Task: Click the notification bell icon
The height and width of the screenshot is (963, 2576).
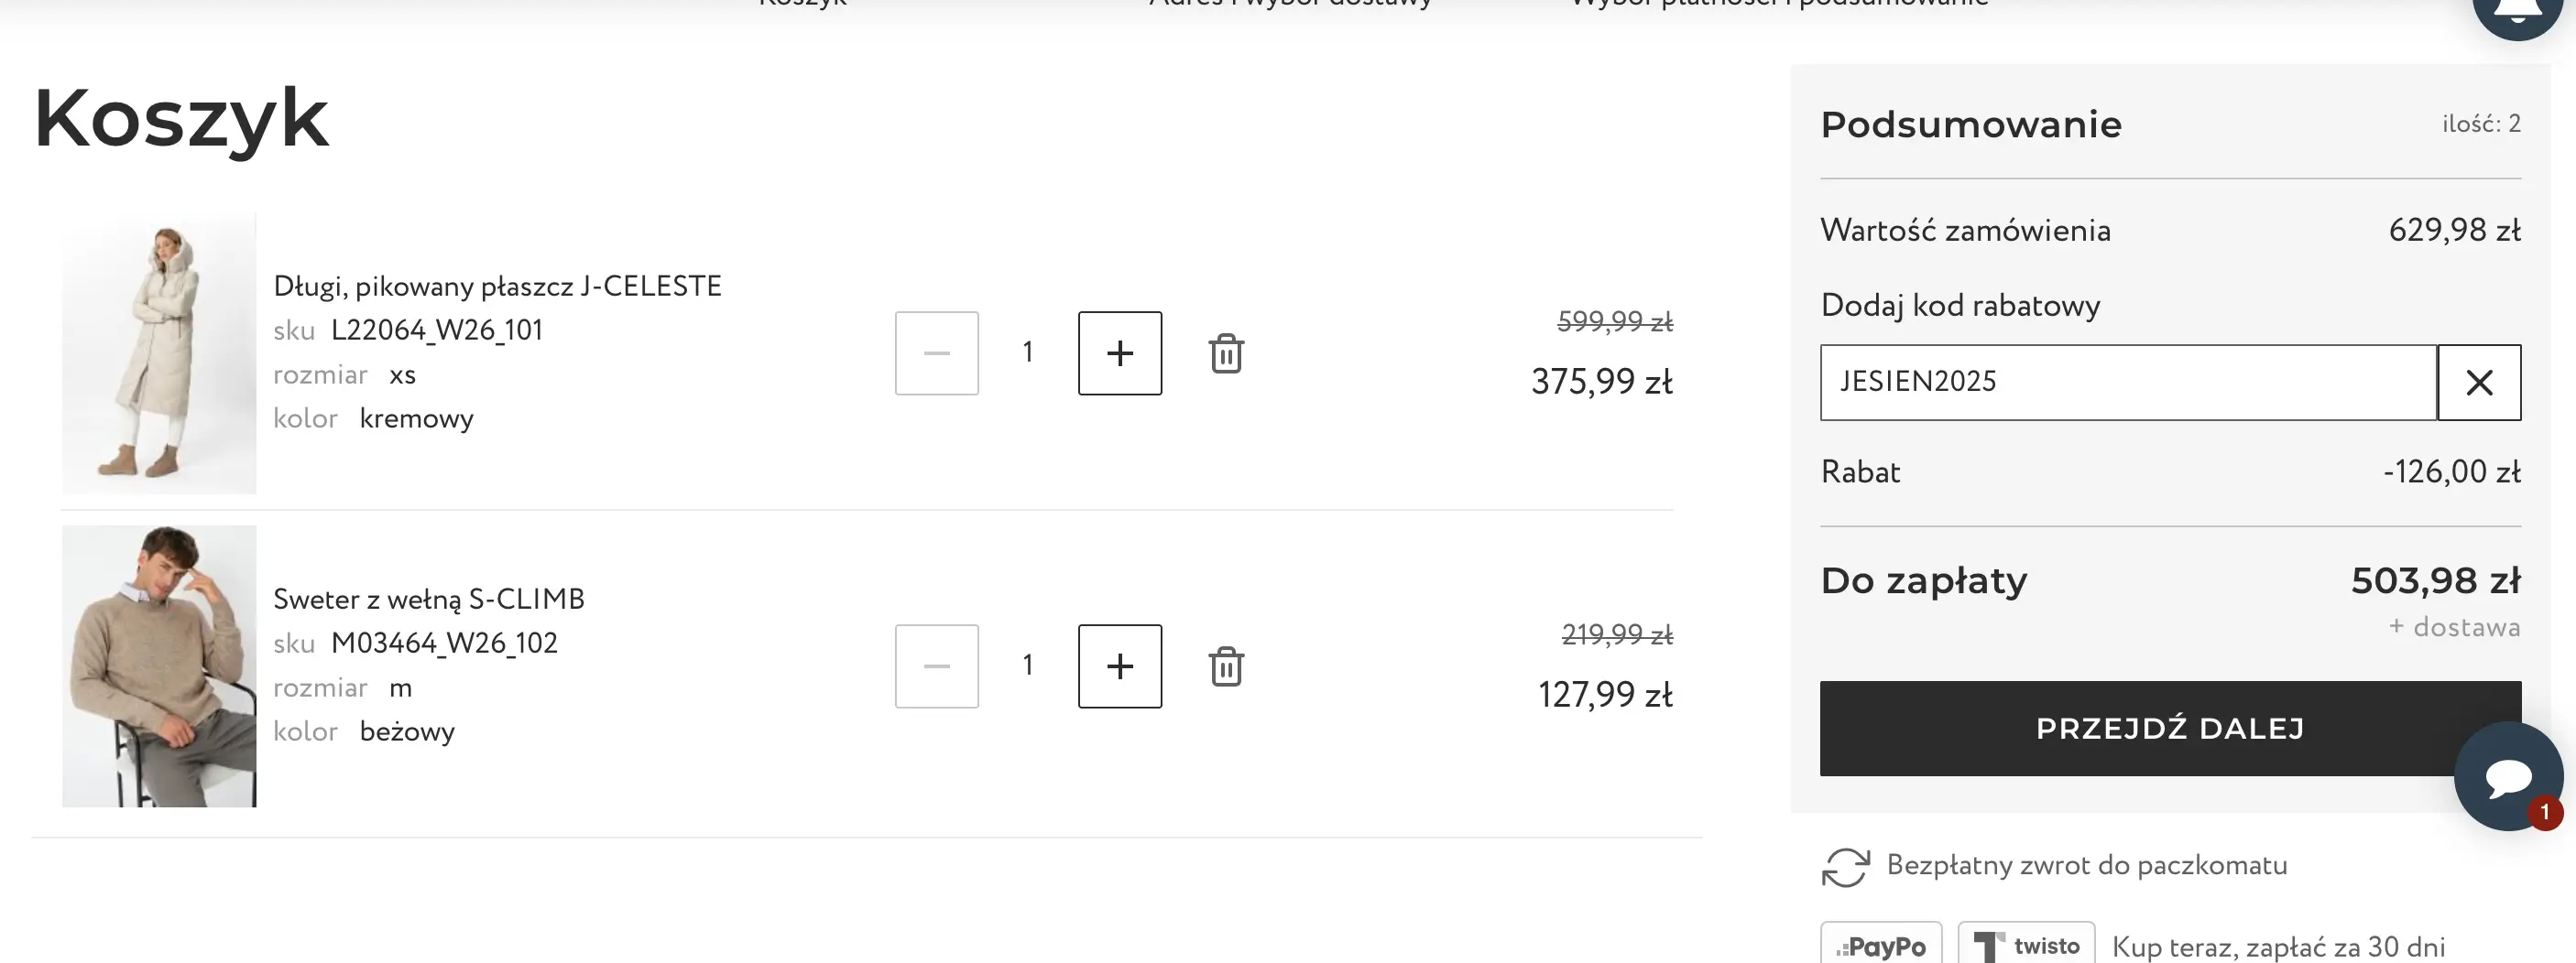Action: pyautogui.click(x=2517, y=10)
